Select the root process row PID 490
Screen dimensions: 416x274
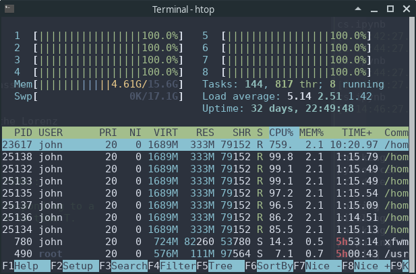coord(205,254)
